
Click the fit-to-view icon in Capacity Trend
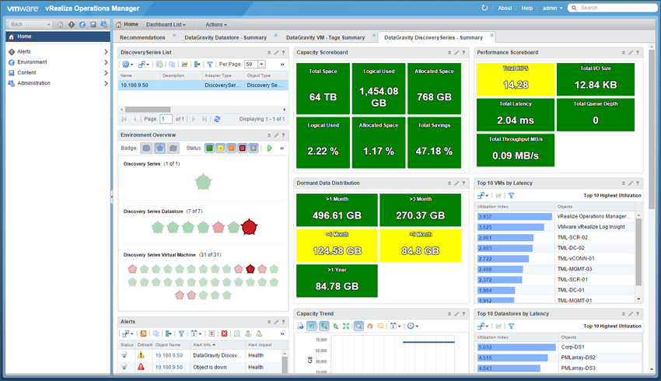click(x=346, y=326)
